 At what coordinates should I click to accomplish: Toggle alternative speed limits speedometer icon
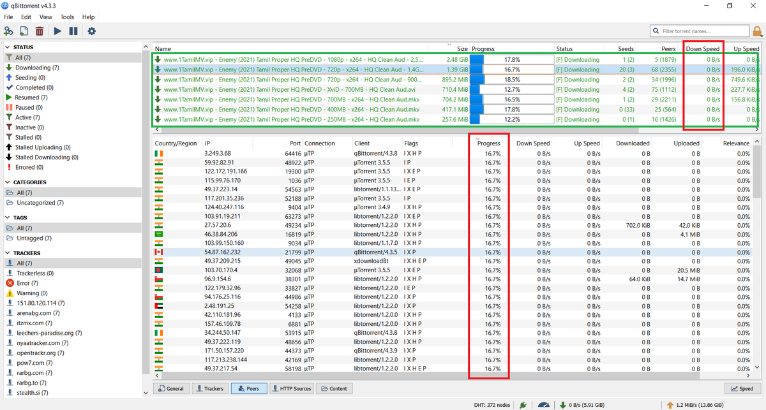(x=543, y=404)
